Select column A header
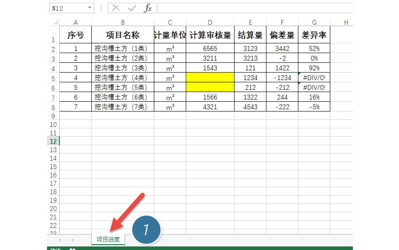This screenshot has width=399, height=250. point(75,23)
